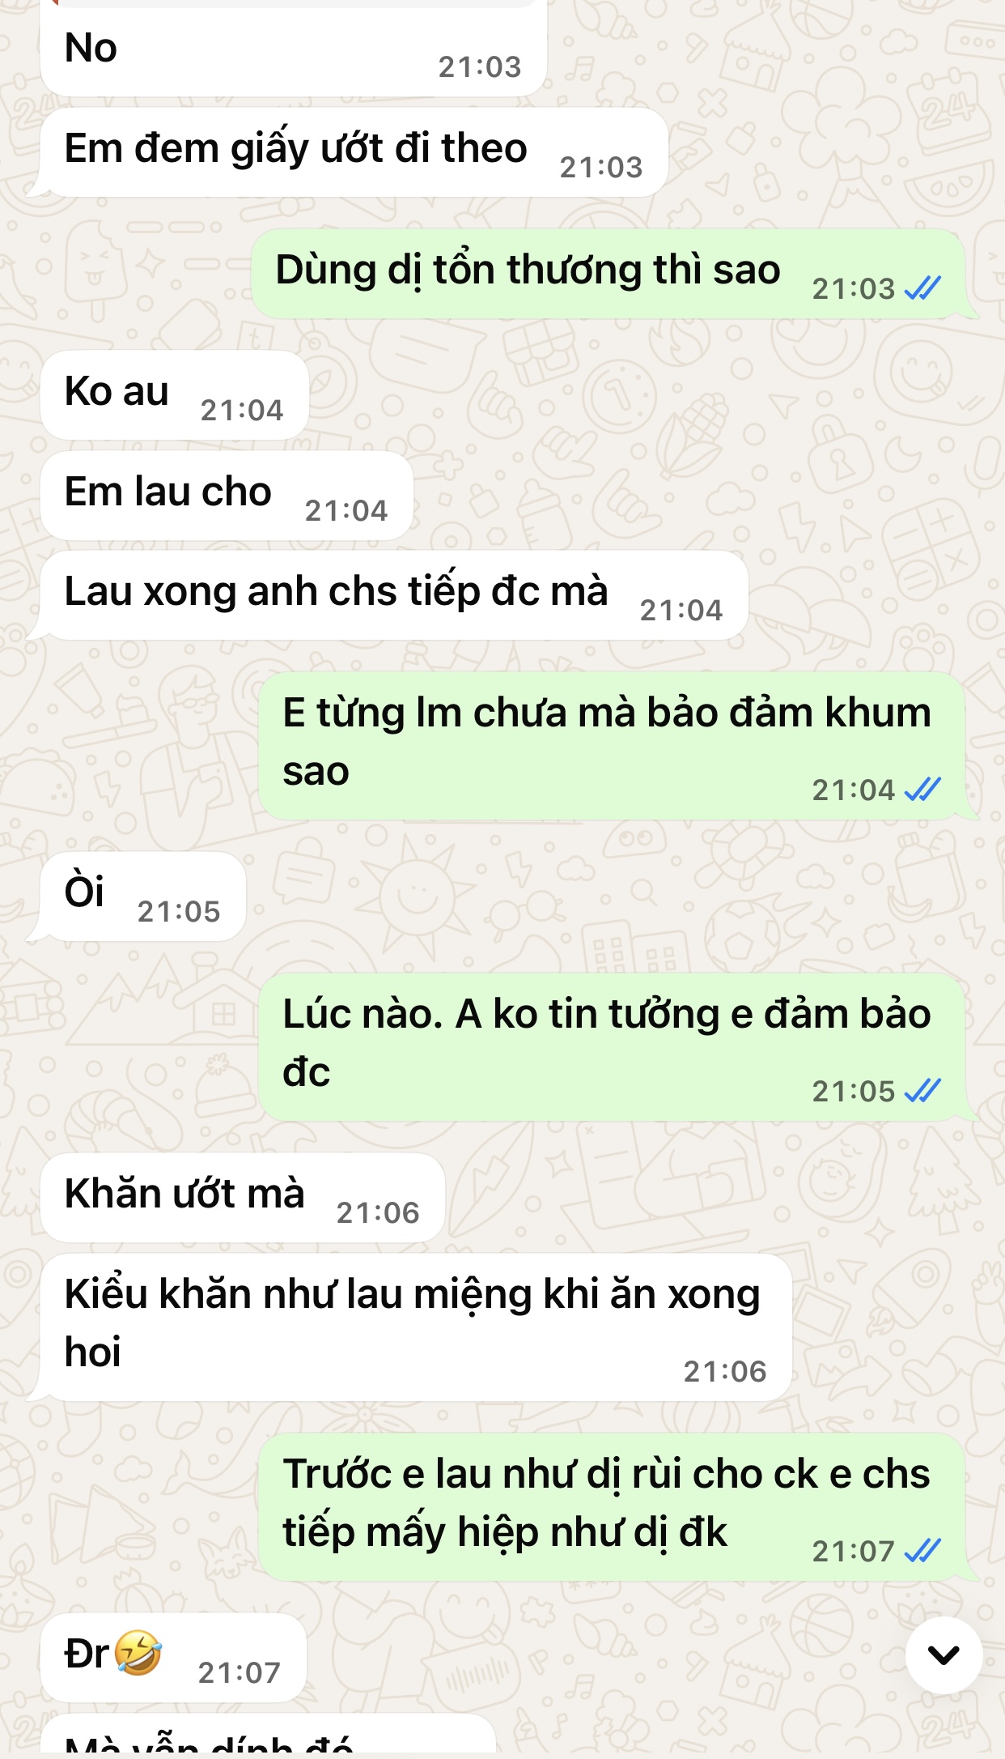
Task: Select the 'Khăn ướt mà' message
Action: [243, 1198]
